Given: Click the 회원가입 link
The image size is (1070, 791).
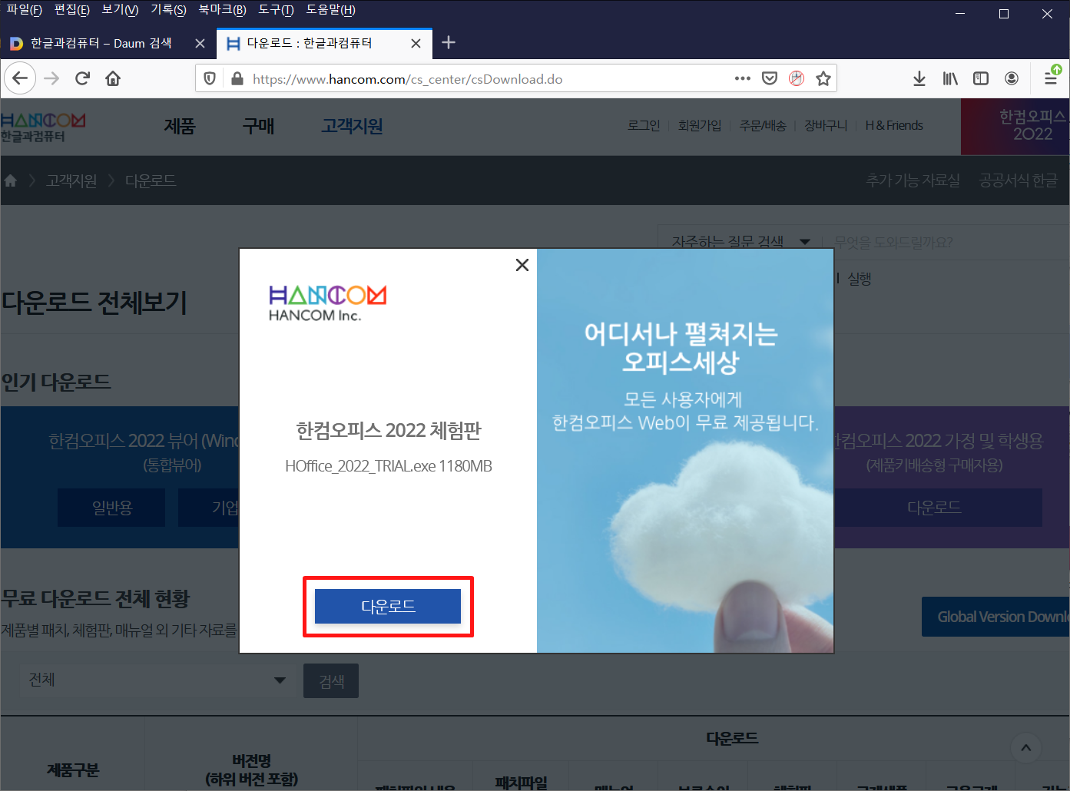Looking at the screenshot, I should tap(700, 125).
